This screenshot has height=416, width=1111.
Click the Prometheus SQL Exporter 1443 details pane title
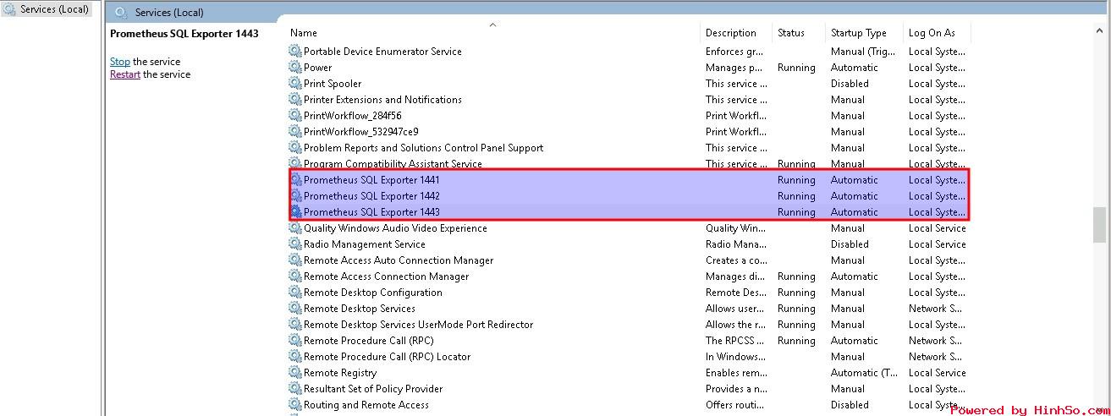tap(184, 34)
